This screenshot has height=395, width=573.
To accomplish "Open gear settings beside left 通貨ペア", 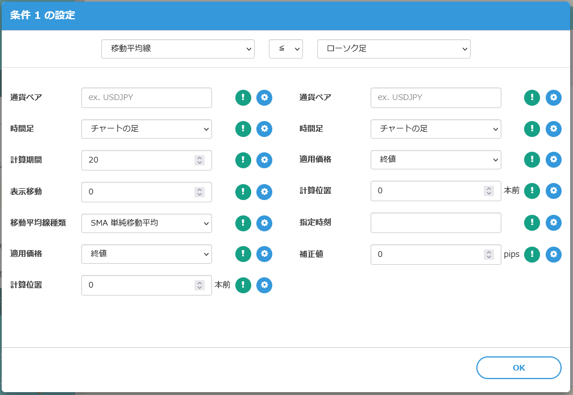I will [x=264, y=98].
